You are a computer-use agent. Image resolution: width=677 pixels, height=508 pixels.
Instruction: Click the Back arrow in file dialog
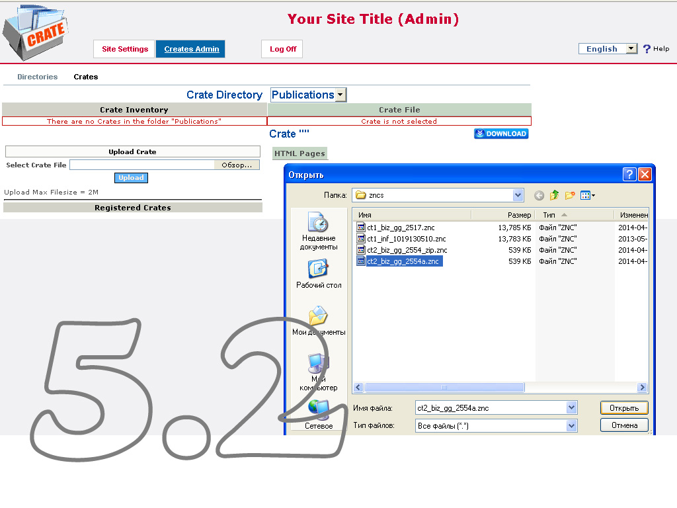tap(539, 195)
